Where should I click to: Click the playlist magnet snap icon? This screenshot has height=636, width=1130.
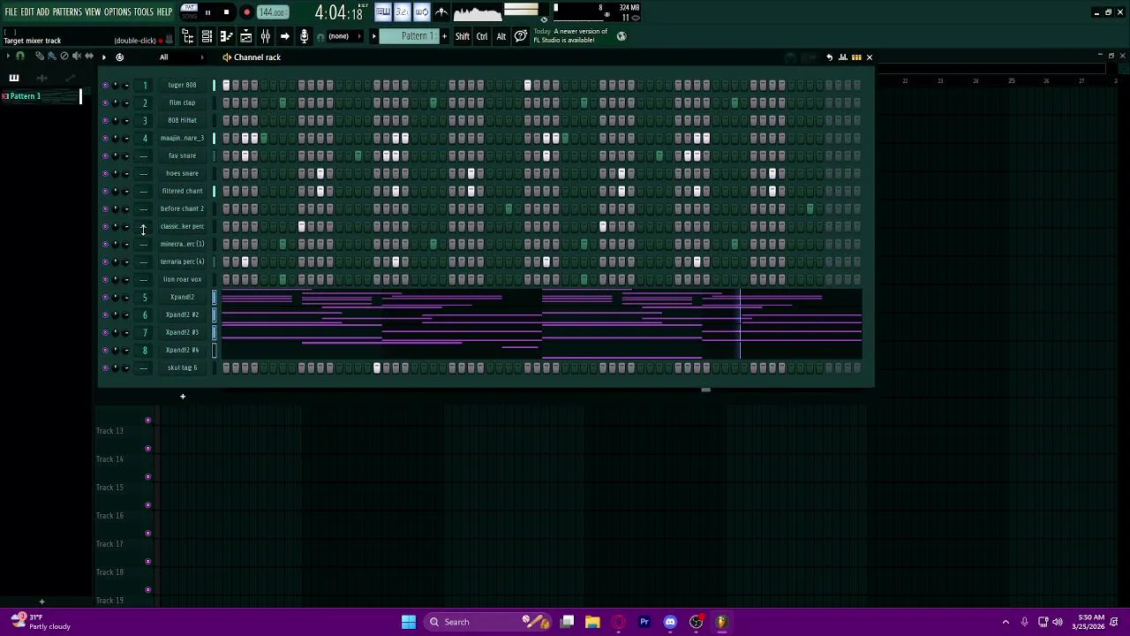click(19, 57)
